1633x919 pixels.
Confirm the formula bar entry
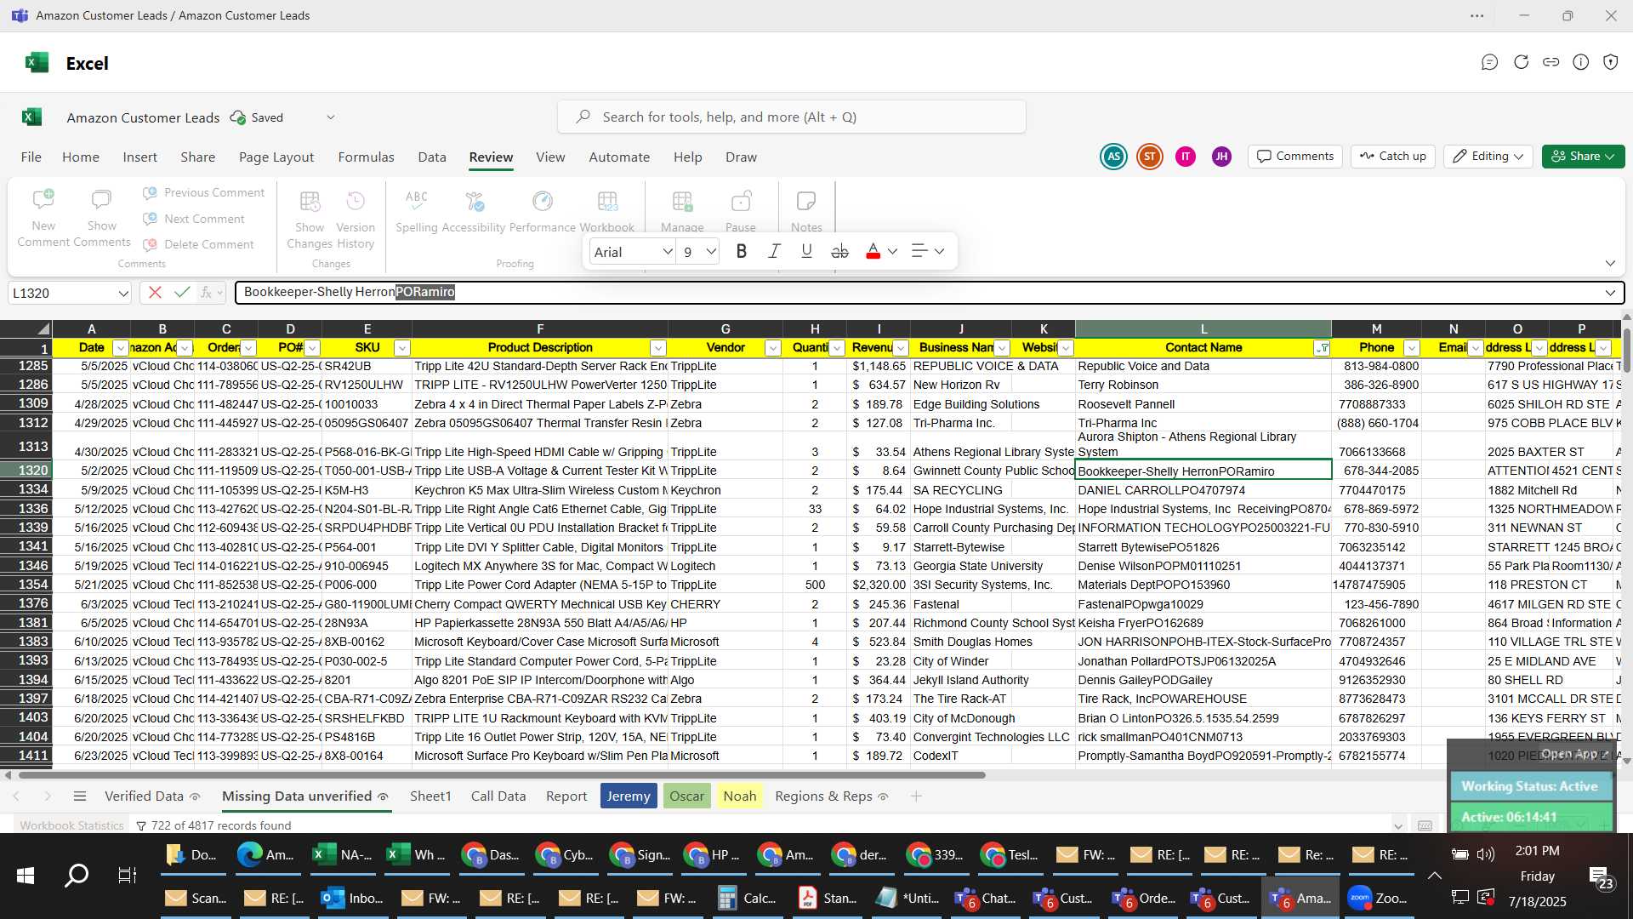click(x=181, y=292)
